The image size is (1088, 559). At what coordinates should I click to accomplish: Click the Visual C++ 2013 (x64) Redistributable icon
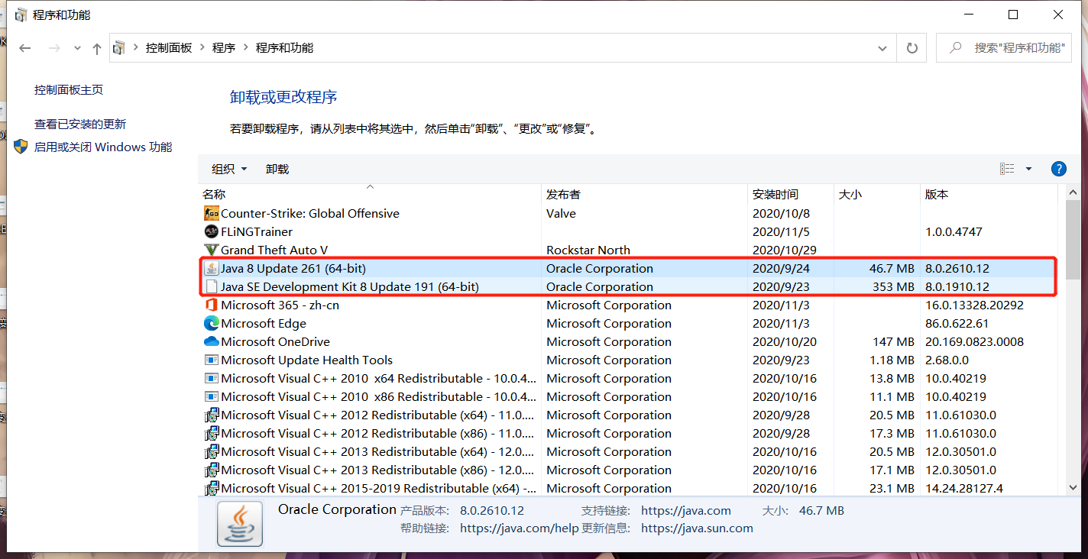pos(212,452)
